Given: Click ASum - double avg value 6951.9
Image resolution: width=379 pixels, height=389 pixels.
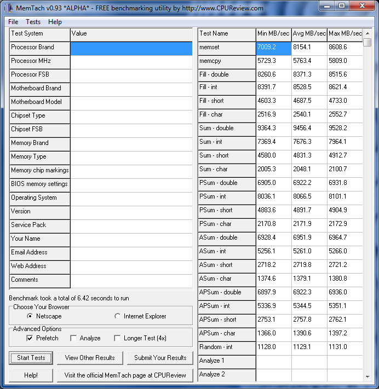Looking at the screenshot, I should pyautogui.click(x=309, y=239).
